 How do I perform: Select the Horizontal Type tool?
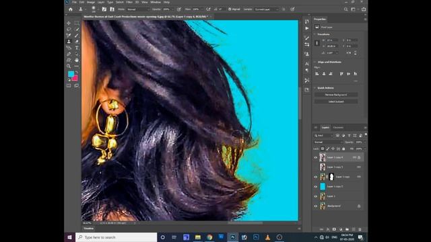tap(76, 48)
